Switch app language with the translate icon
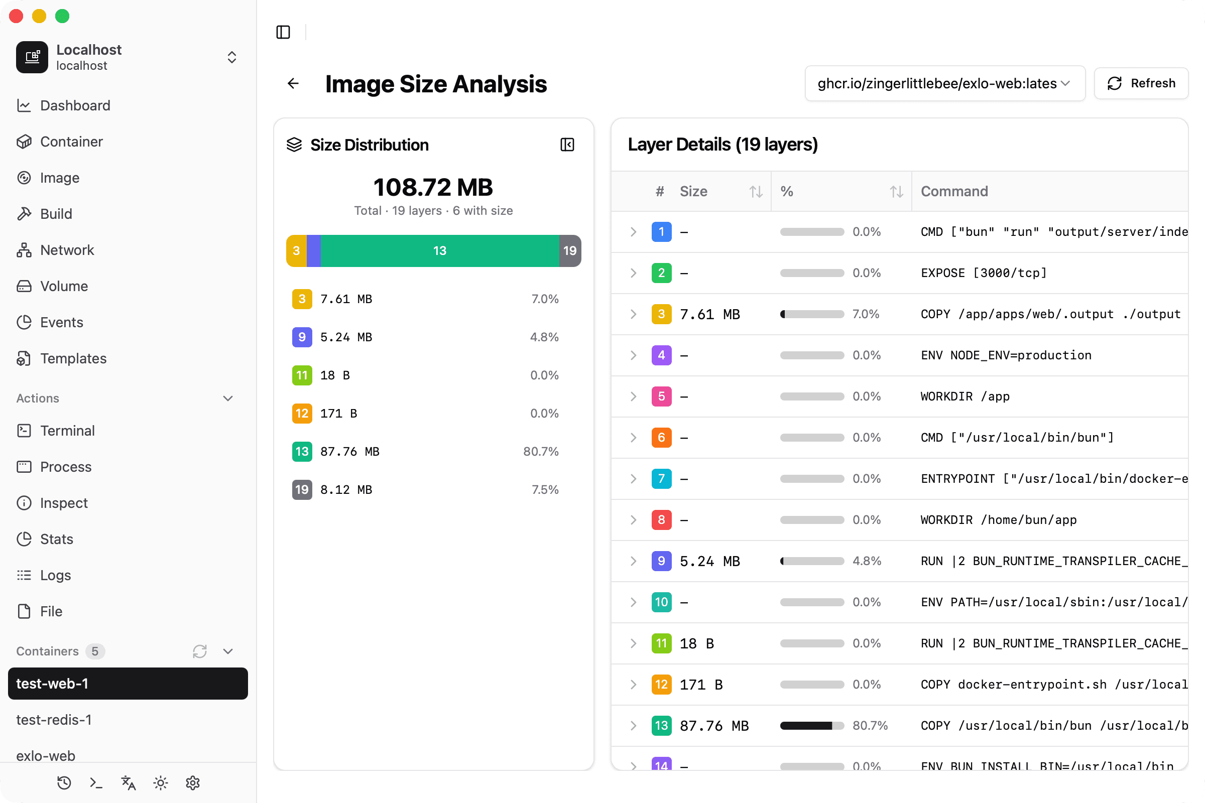The width and height of the screenshot is (1205, 803). click(x=128, y=783)
